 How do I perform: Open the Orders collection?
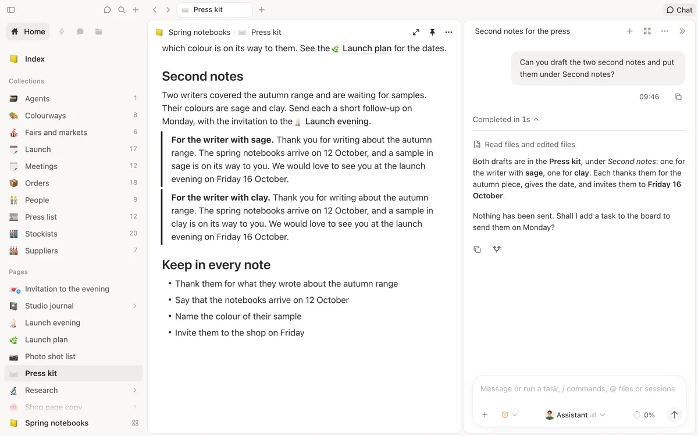click(73, 183)
